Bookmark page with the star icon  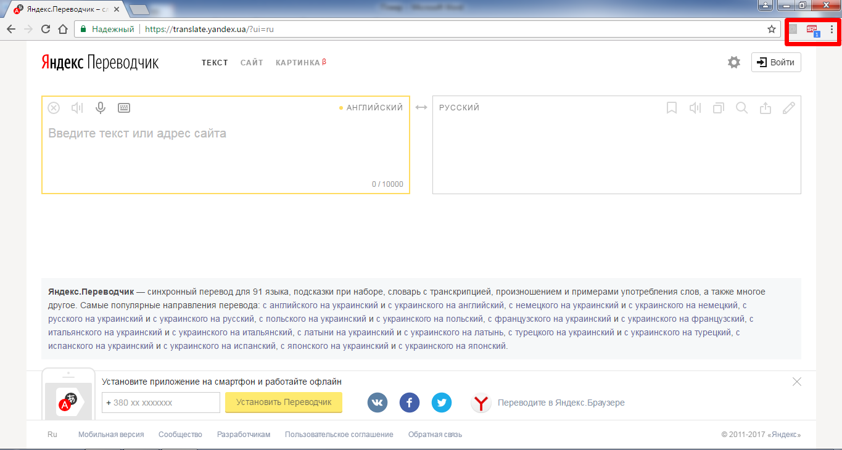[771, 29]
